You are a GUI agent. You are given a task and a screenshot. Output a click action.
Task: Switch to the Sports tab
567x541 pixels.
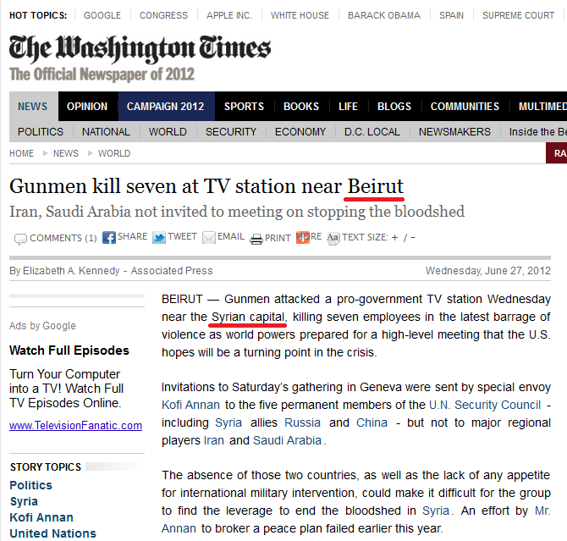click(244, 107)
